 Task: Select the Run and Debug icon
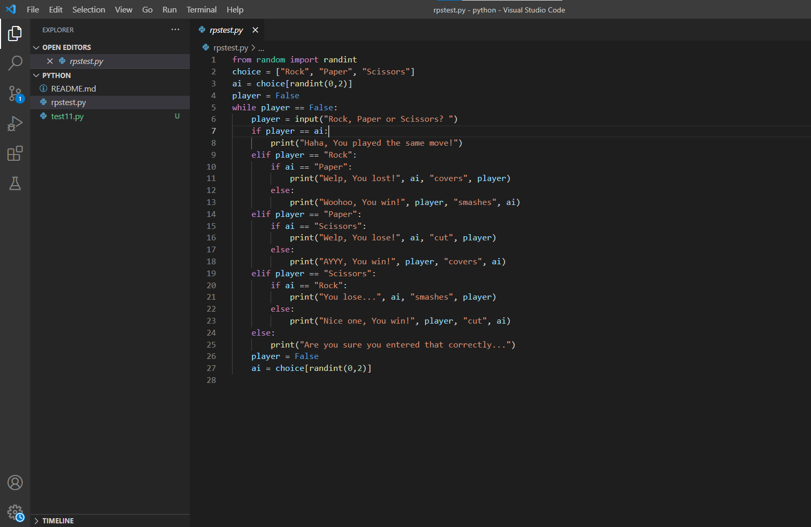[x=15, y=123]
